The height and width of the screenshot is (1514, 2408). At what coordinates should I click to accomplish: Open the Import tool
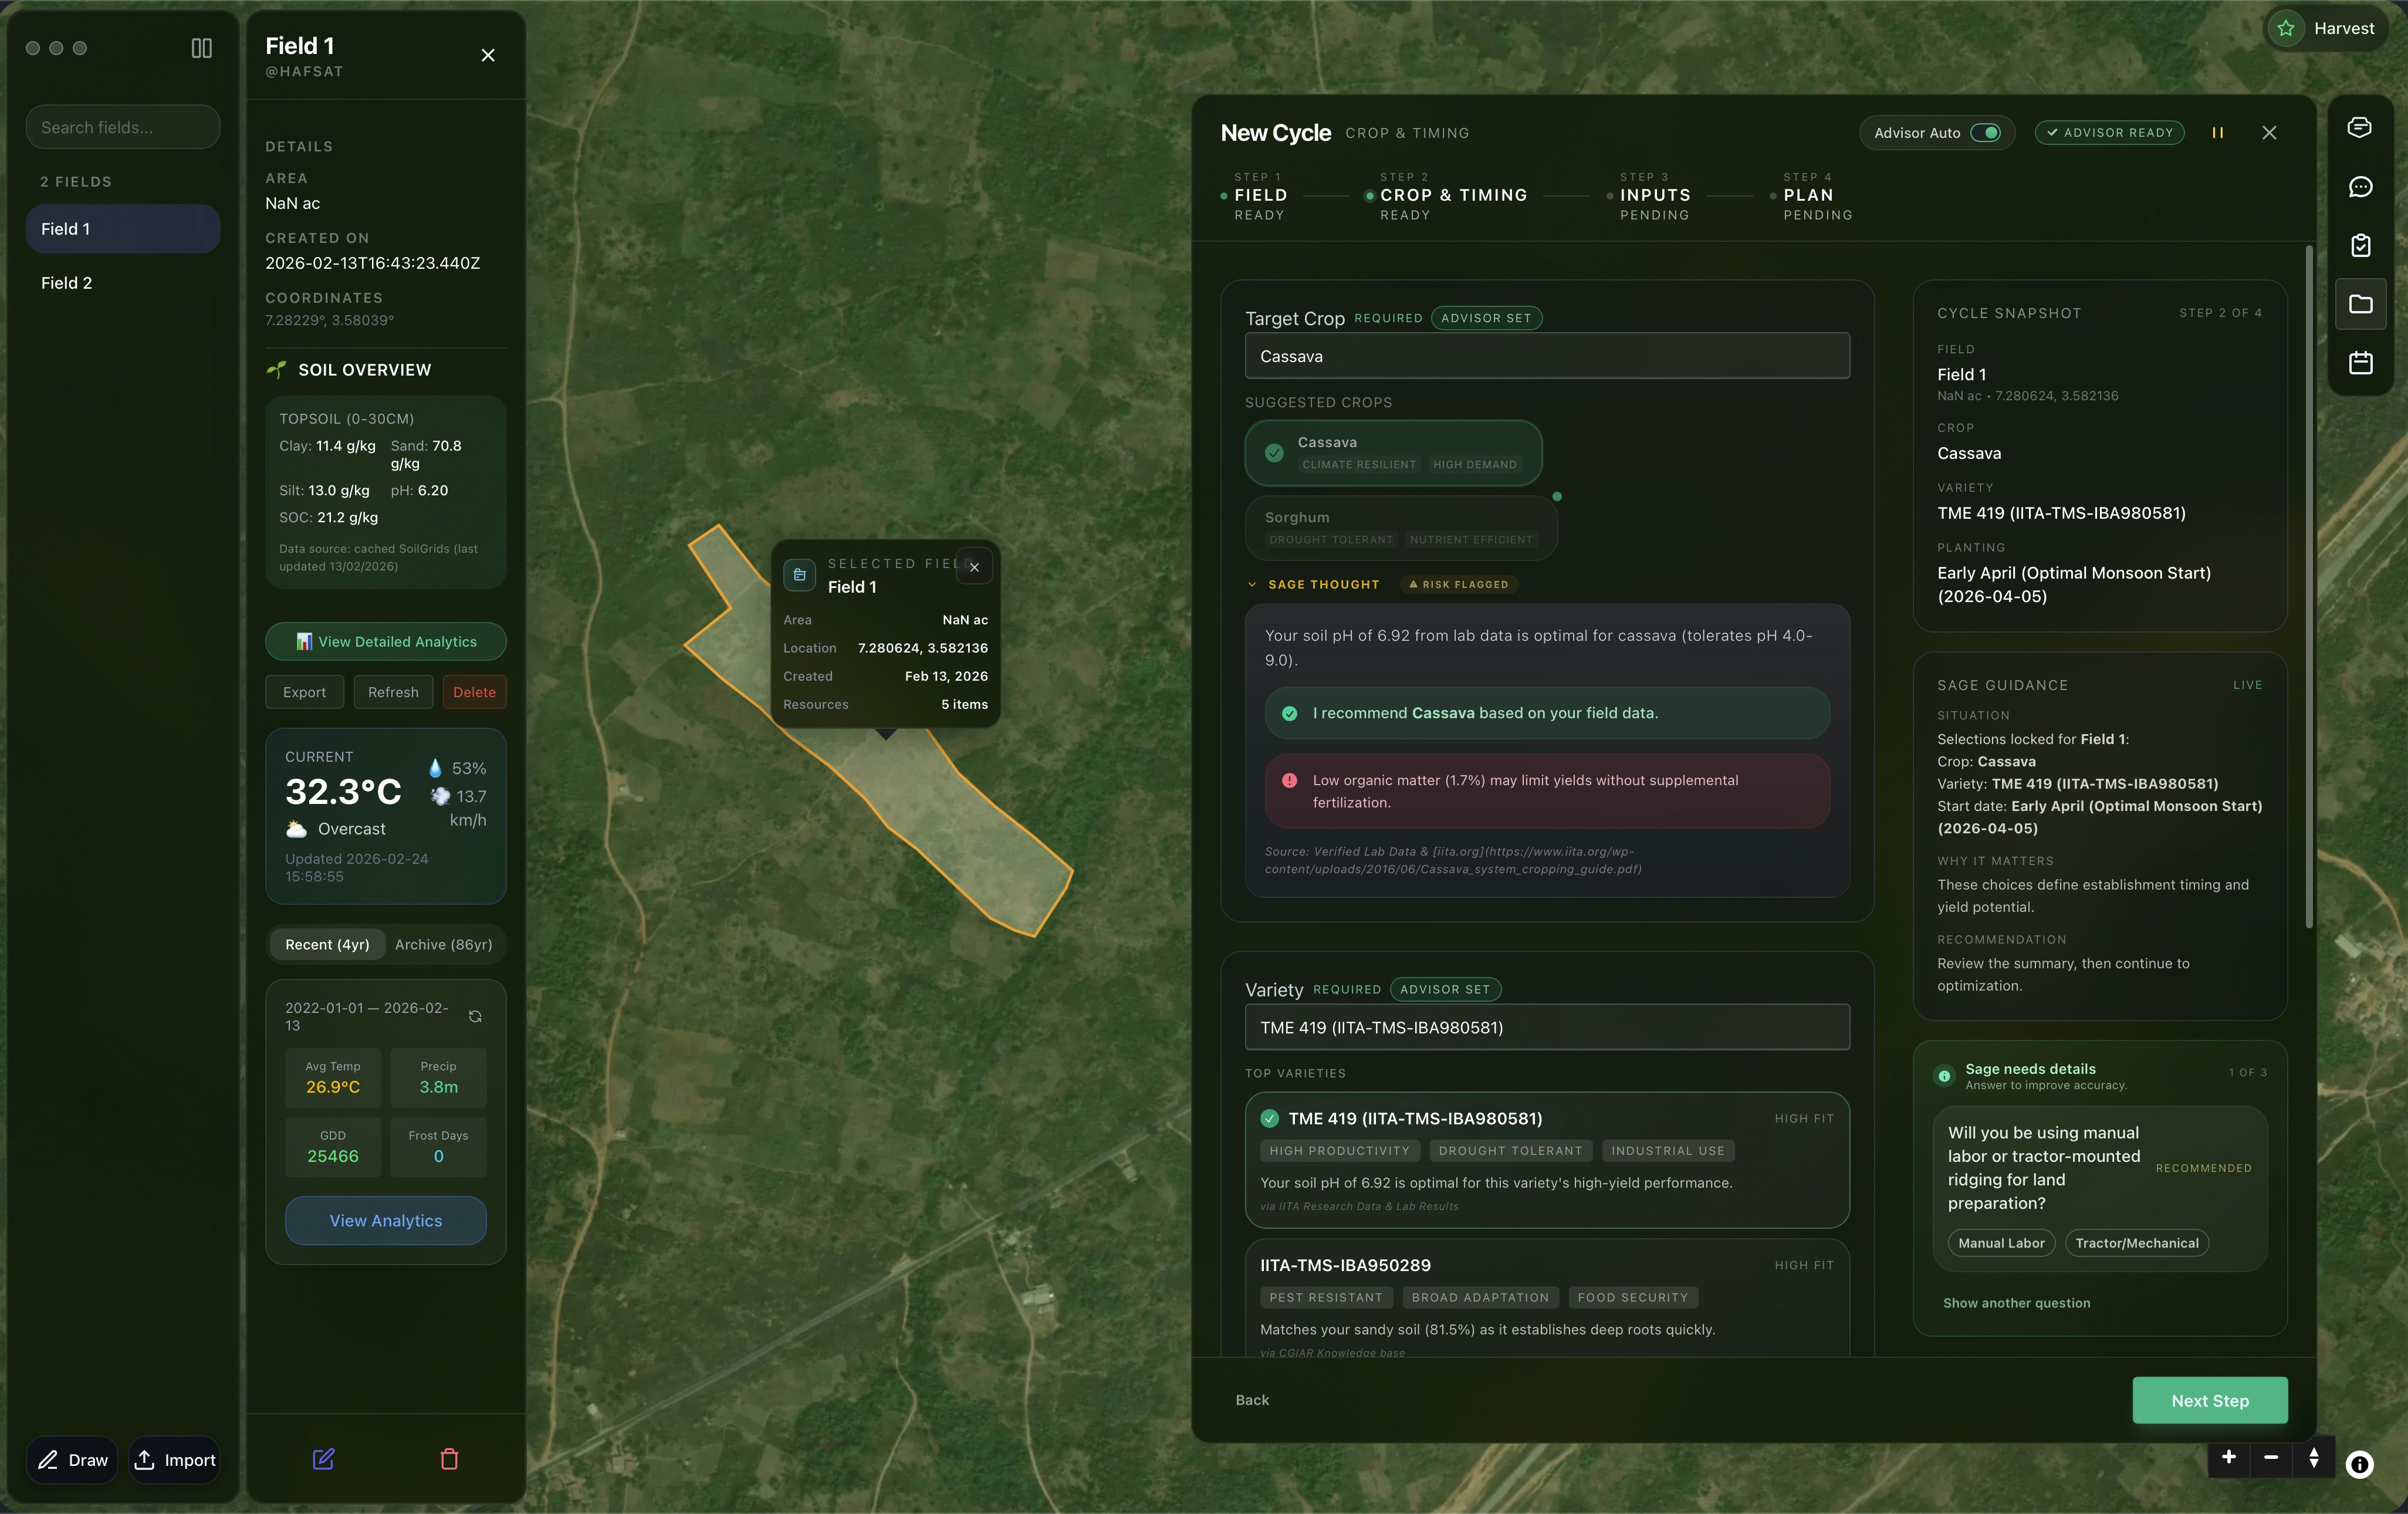(175, 1459)
